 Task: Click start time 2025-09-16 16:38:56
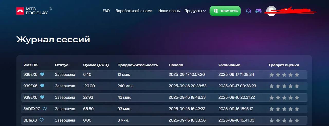tap(187, 120)
